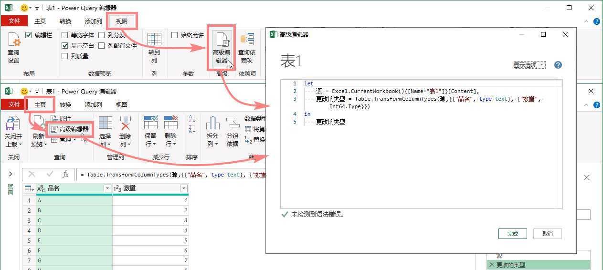This screenshot has width=603, height=270.
Task: Enable the 列分发 checkbox
Action: [x=102, y=35]
